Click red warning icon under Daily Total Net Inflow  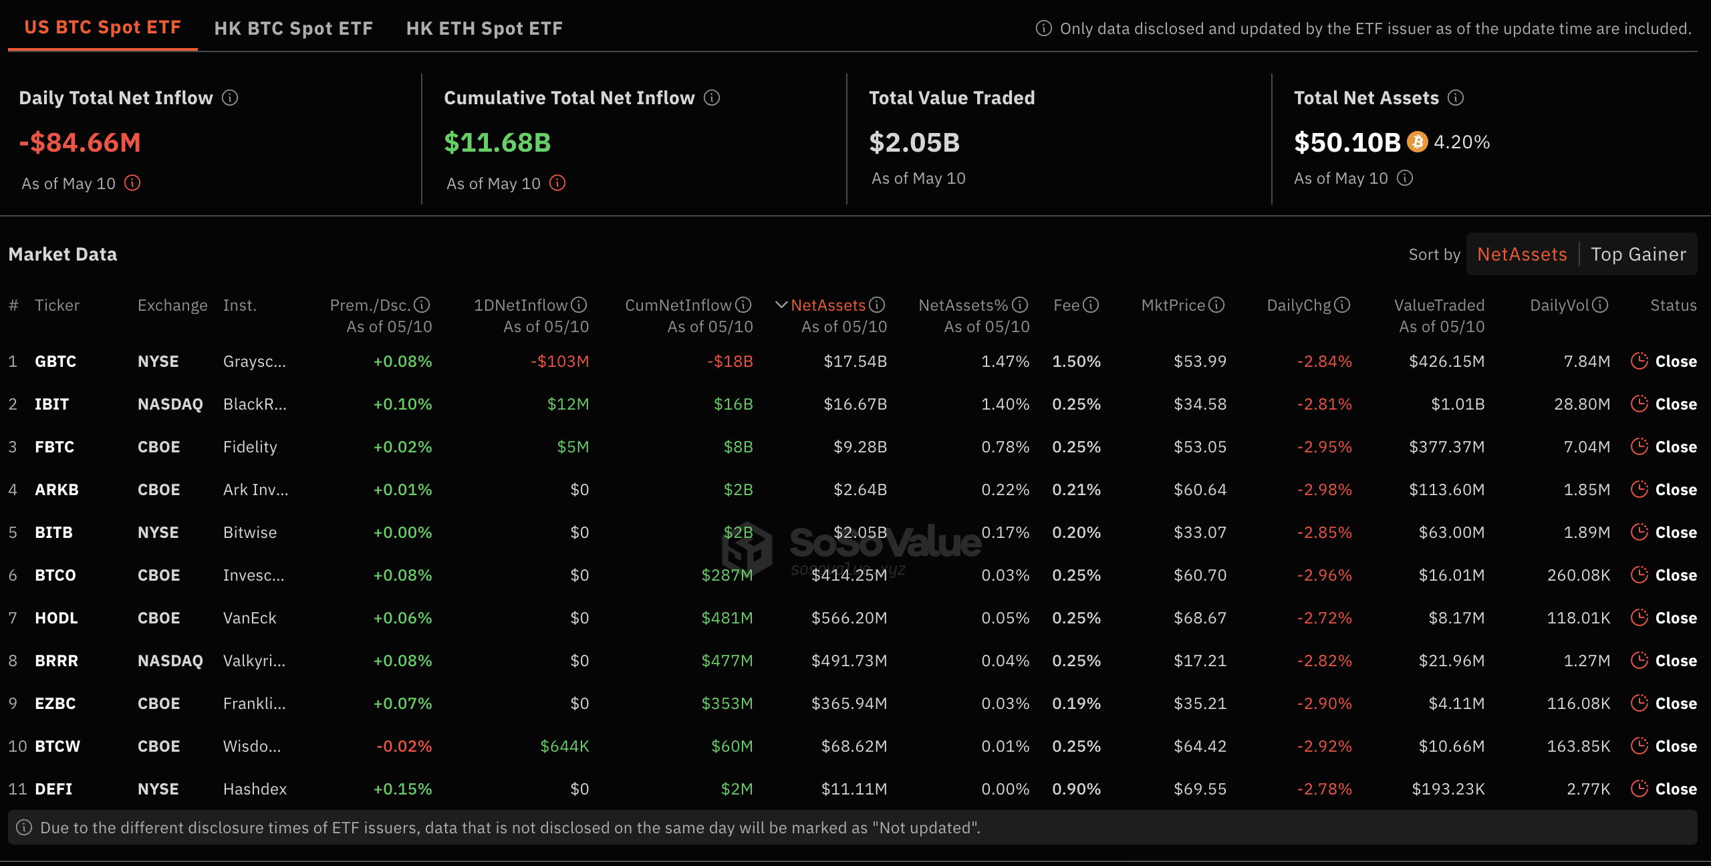pos(132,183)
